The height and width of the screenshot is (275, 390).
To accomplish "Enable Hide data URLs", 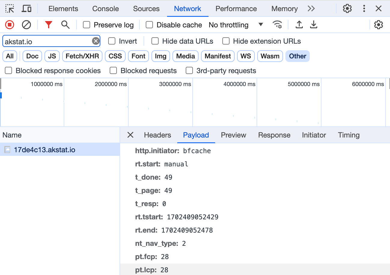I will (x=155, y=41).
